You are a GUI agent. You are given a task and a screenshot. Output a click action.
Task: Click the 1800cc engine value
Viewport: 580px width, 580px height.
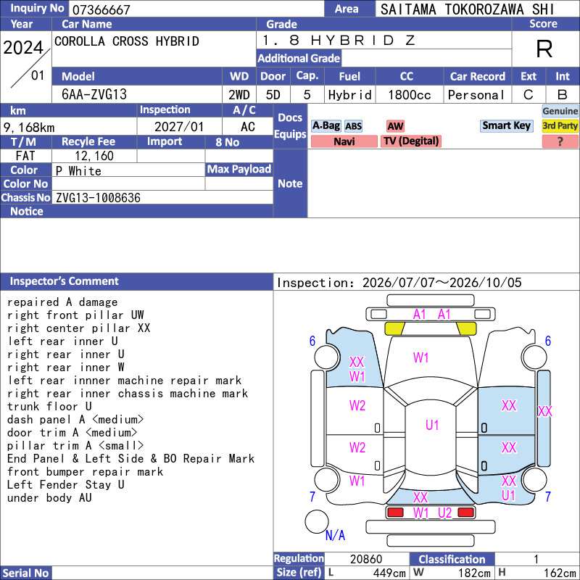[410, 95]
